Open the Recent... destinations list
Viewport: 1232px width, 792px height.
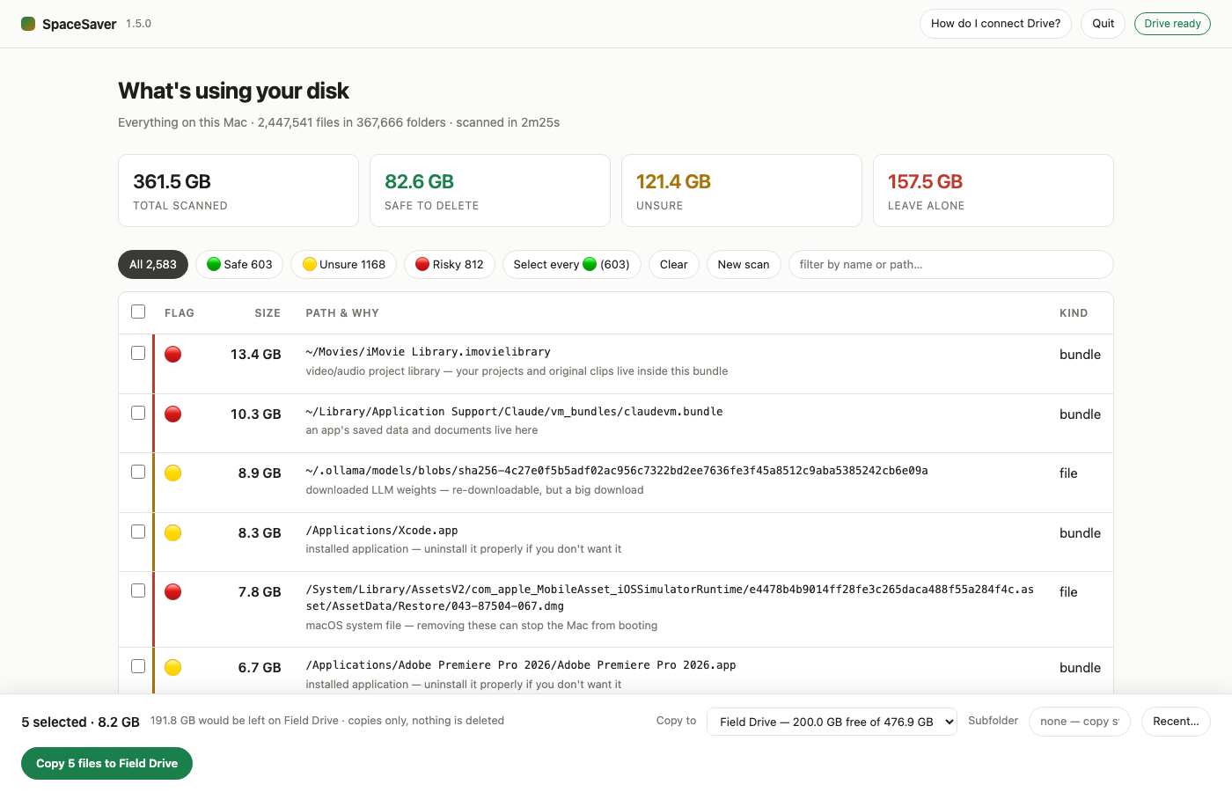pyautogui.click(x=1176, y=722)
